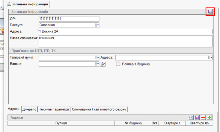This screenshot has height=132, width=220.
Task: Save addresses using the Адреси floppy icon
Action: click(197, 118)
